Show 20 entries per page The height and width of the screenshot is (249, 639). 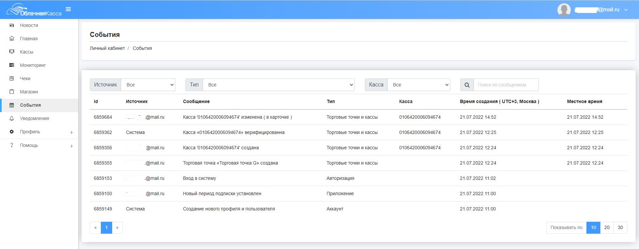click(x=607, y=228)
